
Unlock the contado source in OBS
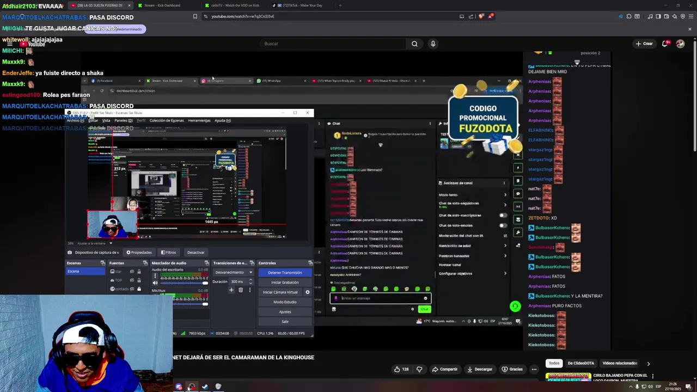[x=139, y=289]
